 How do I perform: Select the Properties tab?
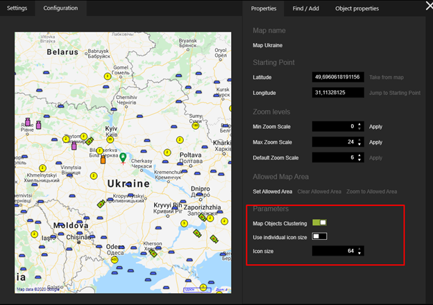(264, 8)
